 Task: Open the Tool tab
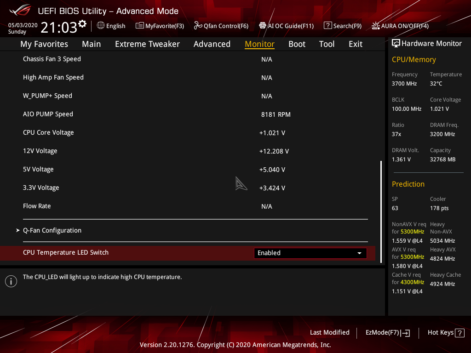pyautogui.click(x=327, y=44)
